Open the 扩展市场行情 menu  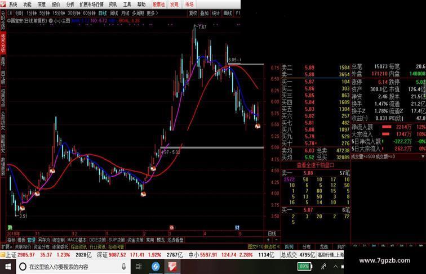pos(91,5)
